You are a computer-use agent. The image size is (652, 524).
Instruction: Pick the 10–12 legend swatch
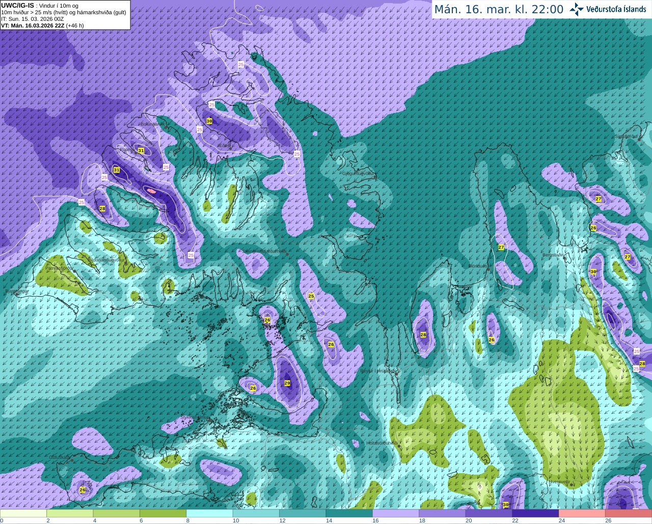(x=256, y=513)
